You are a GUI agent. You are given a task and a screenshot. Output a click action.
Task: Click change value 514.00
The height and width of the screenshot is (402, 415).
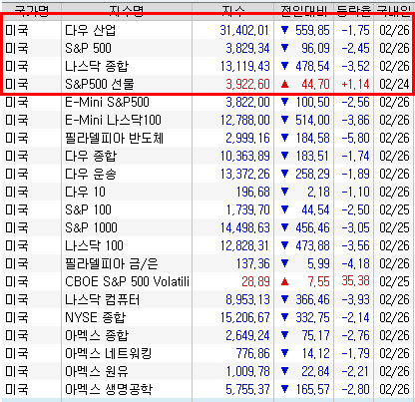[x=312, y=120]
